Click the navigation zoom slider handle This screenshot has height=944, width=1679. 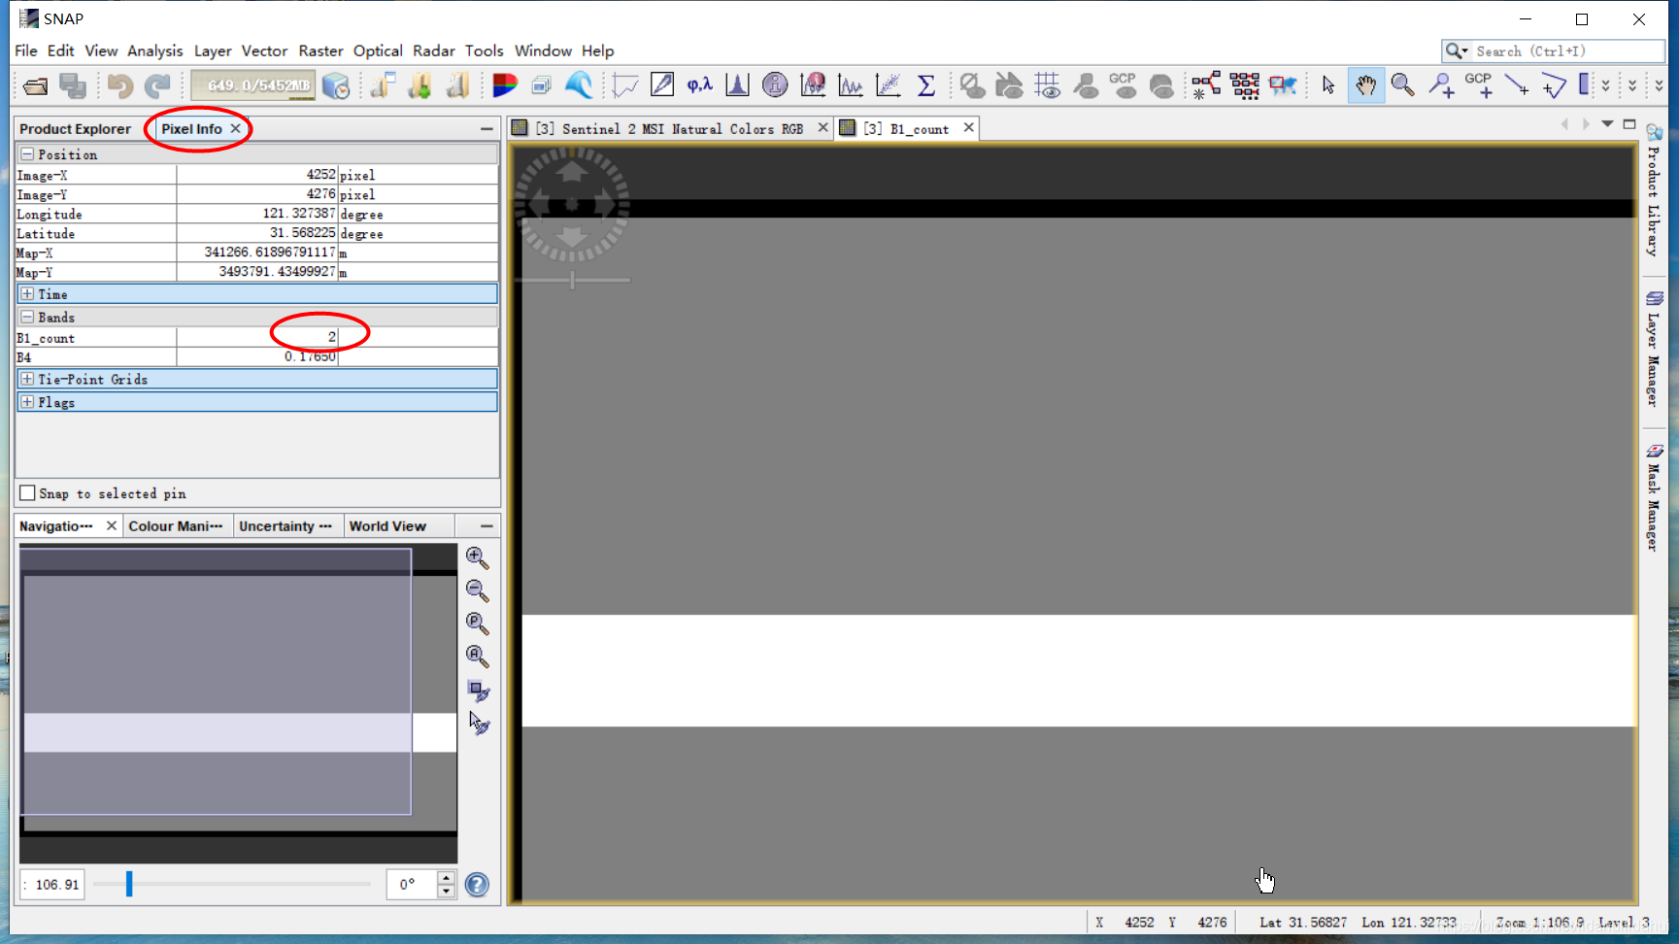click(x=129, y=884)
